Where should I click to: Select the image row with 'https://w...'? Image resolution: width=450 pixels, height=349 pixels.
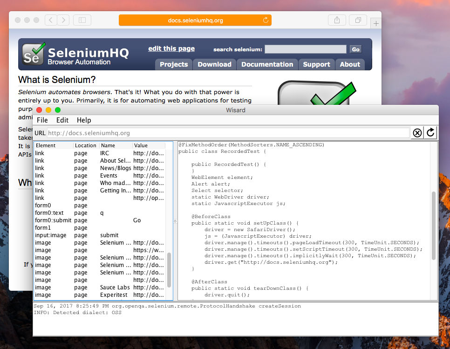click(100, 250)
